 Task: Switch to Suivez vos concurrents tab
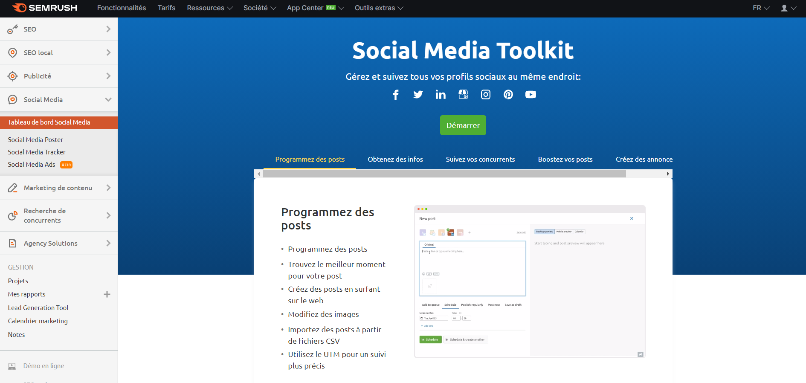pyautogui.click(x=480, y=160)
